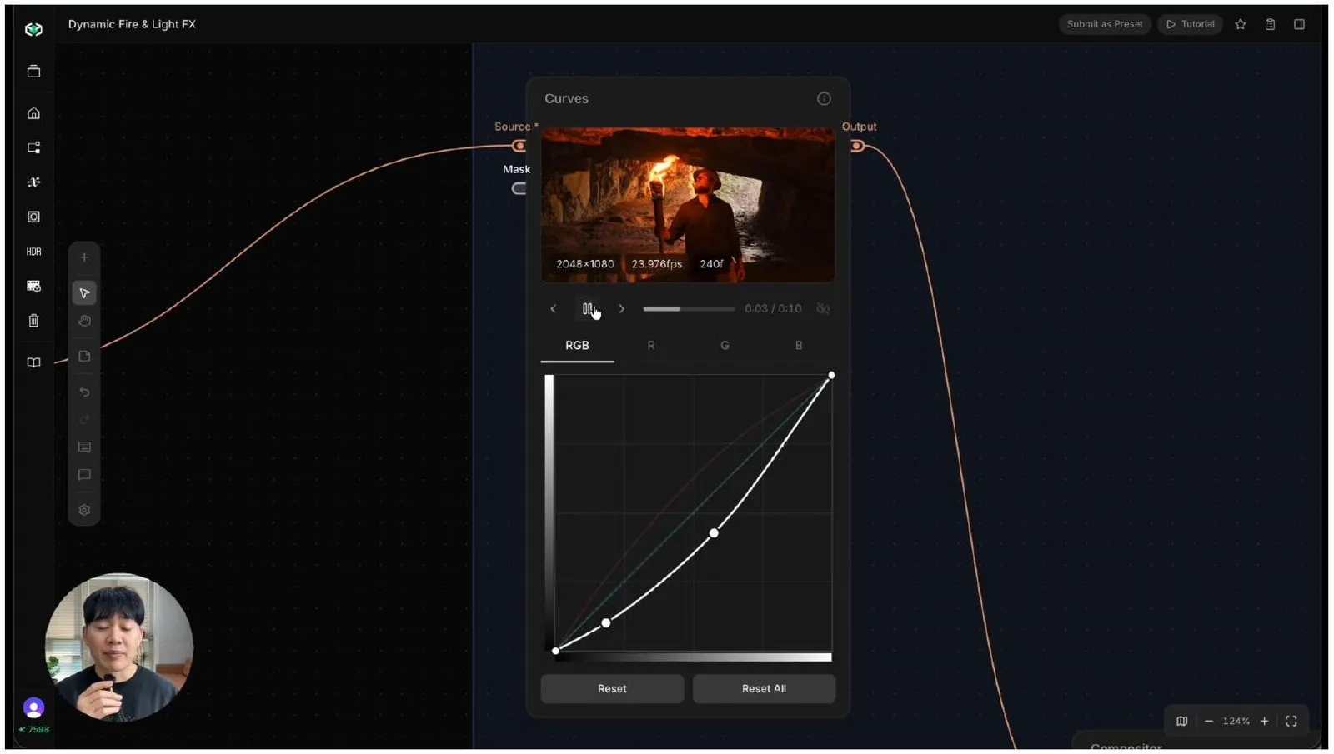Step to next frame in preview
Viewport: 1334px width, 754px height.
coord(621,309)
